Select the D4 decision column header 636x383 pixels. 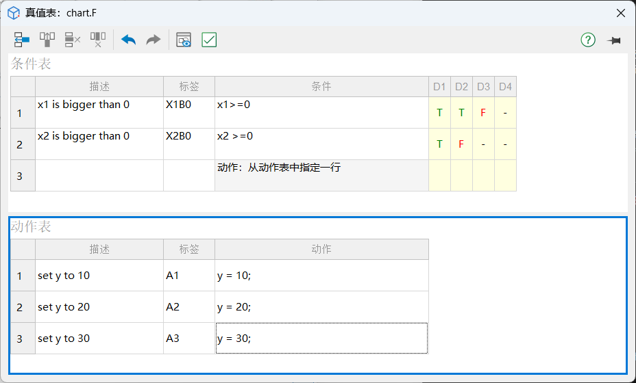tap(505, 87)
